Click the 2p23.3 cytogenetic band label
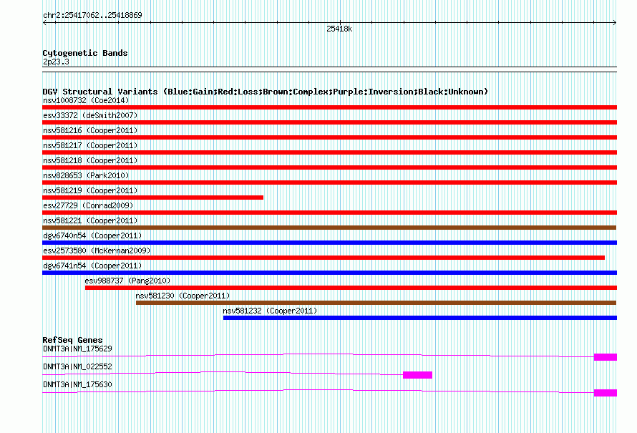The height and width of the screenshot is (433, 637). [56, 62]
